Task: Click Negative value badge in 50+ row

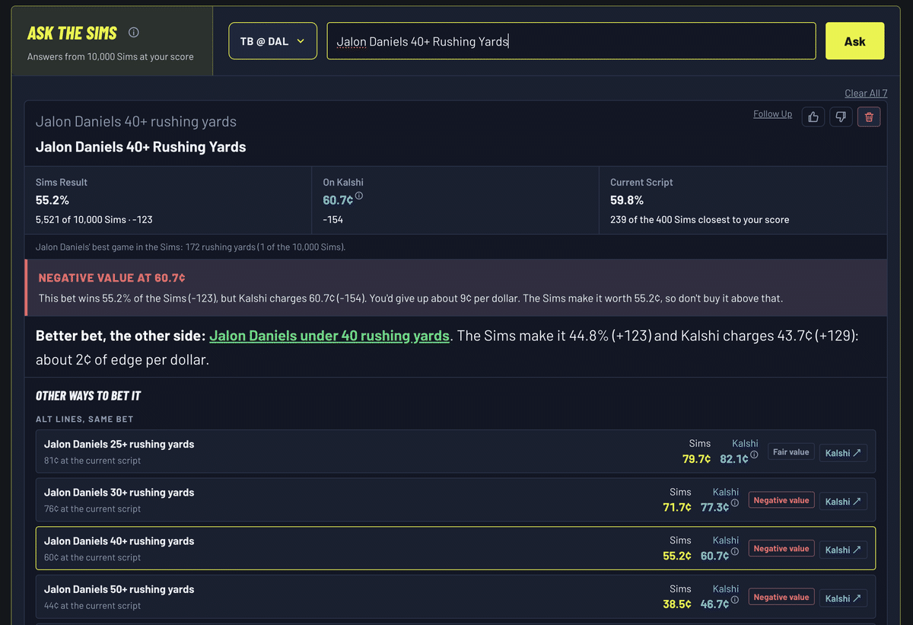Action: (x=781, y=598)
